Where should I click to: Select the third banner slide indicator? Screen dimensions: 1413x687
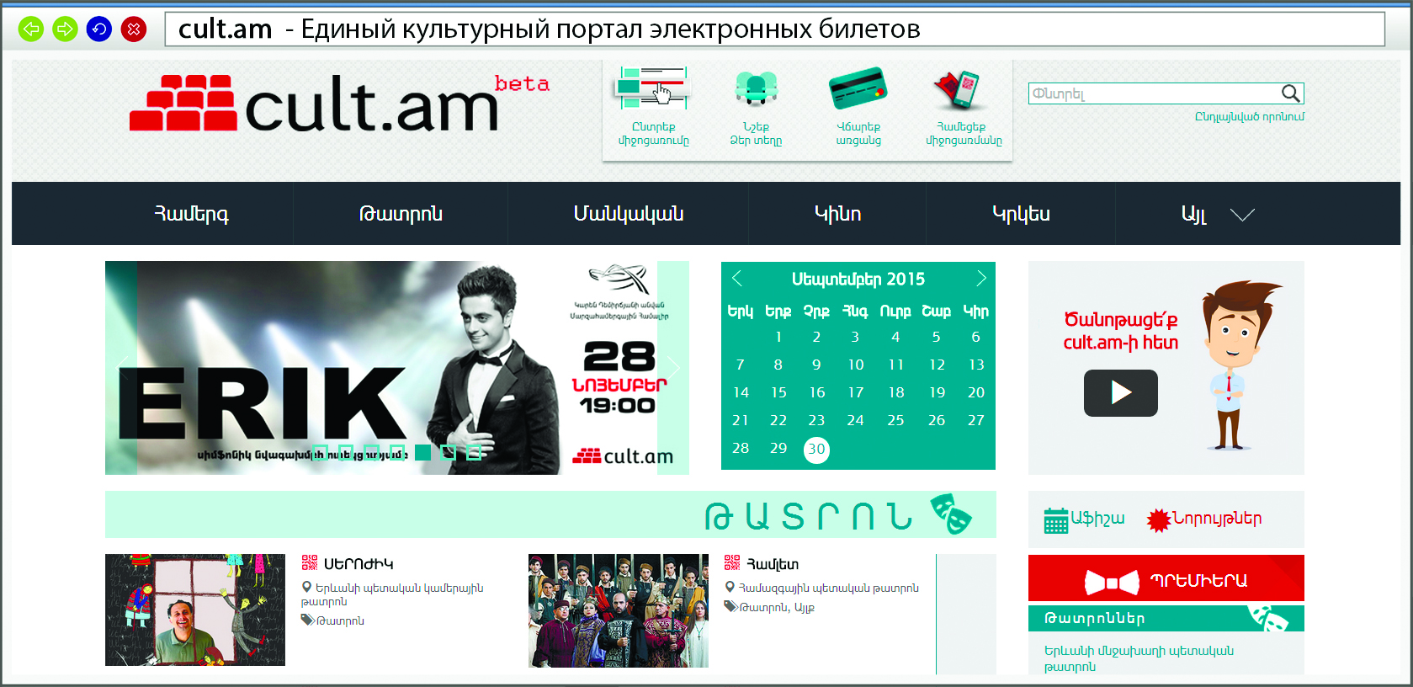point(371,452)
